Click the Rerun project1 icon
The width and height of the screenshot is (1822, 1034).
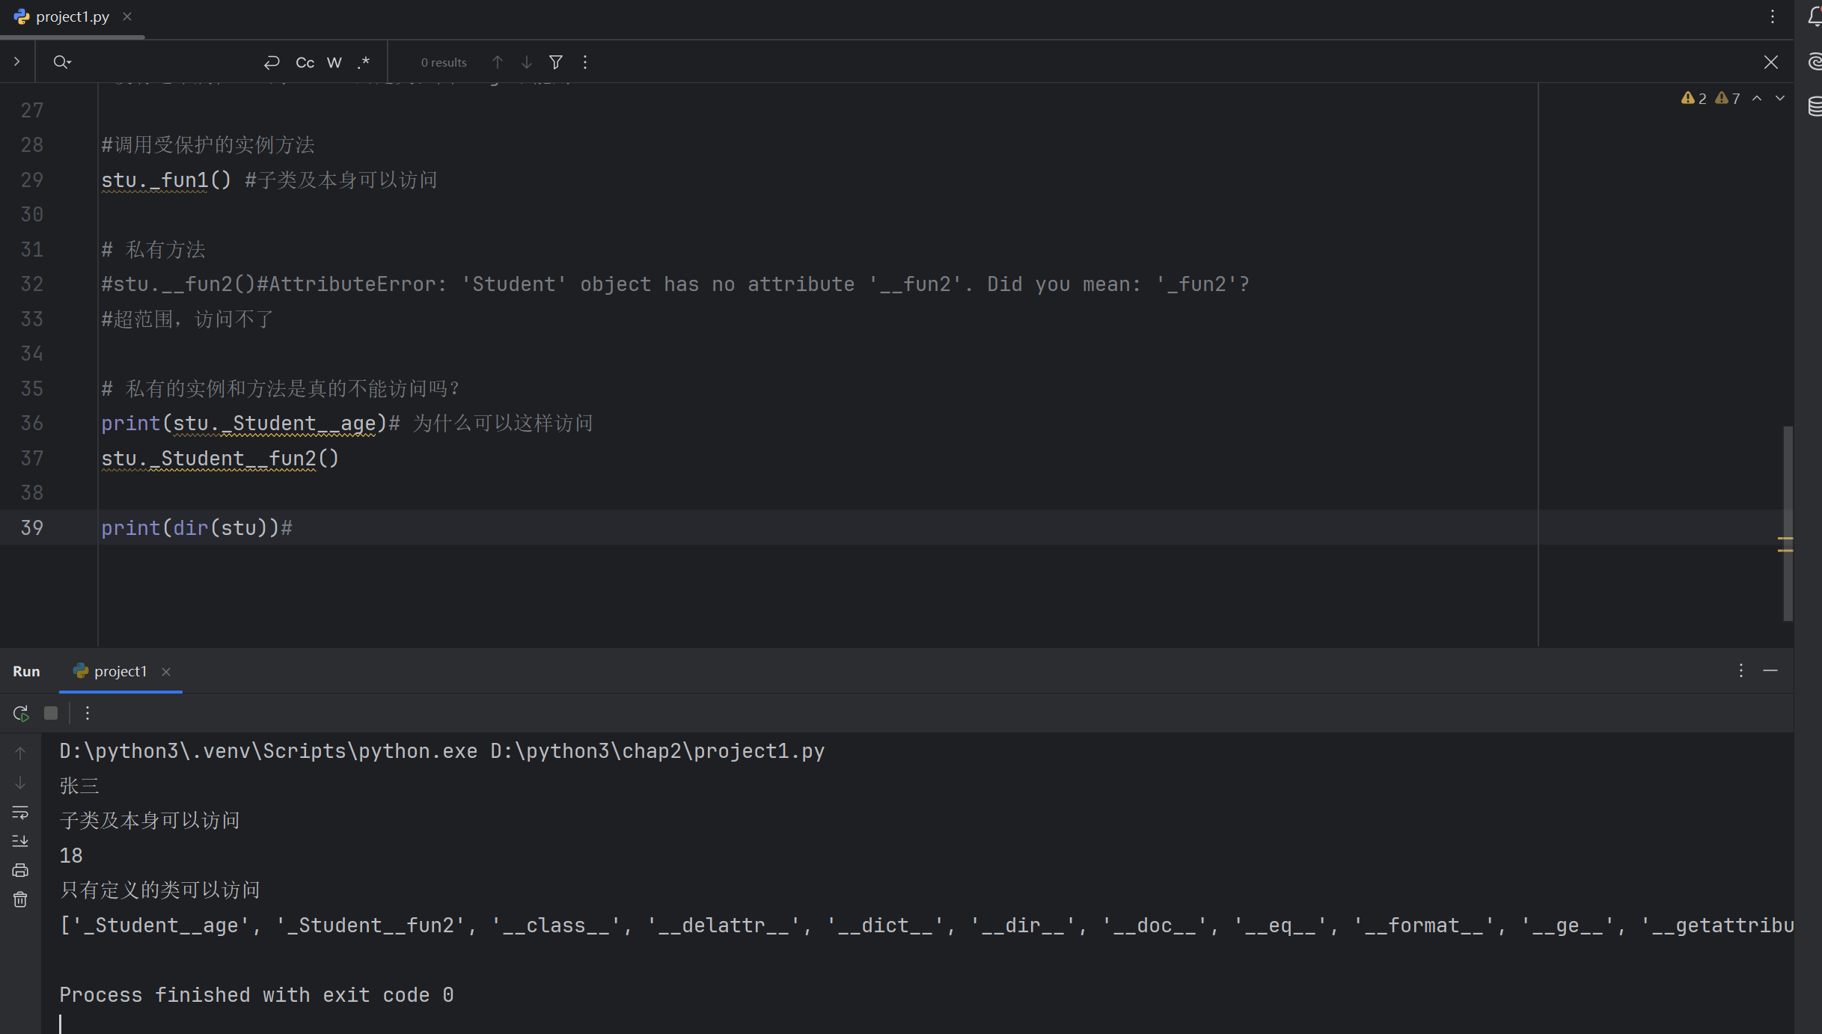tap(21, 713)
